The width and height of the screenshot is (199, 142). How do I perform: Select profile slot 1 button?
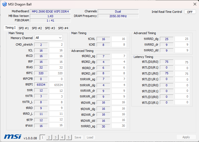point(42,137)
